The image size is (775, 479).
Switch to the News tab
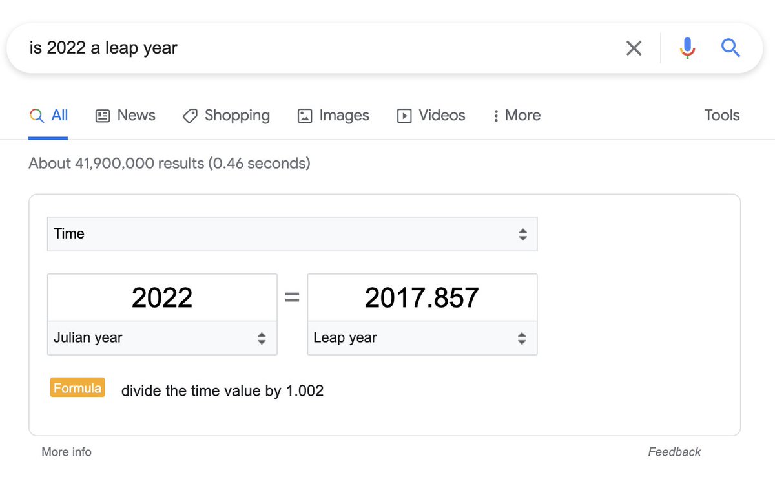(125, 116)
